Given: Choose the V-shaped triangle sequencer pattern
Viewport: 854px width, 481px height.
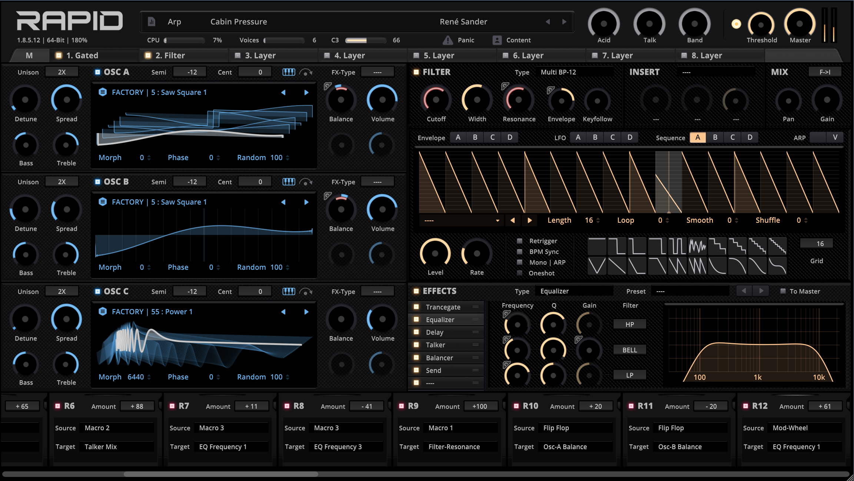Looking at the screenshot, I should coord(597,266).
